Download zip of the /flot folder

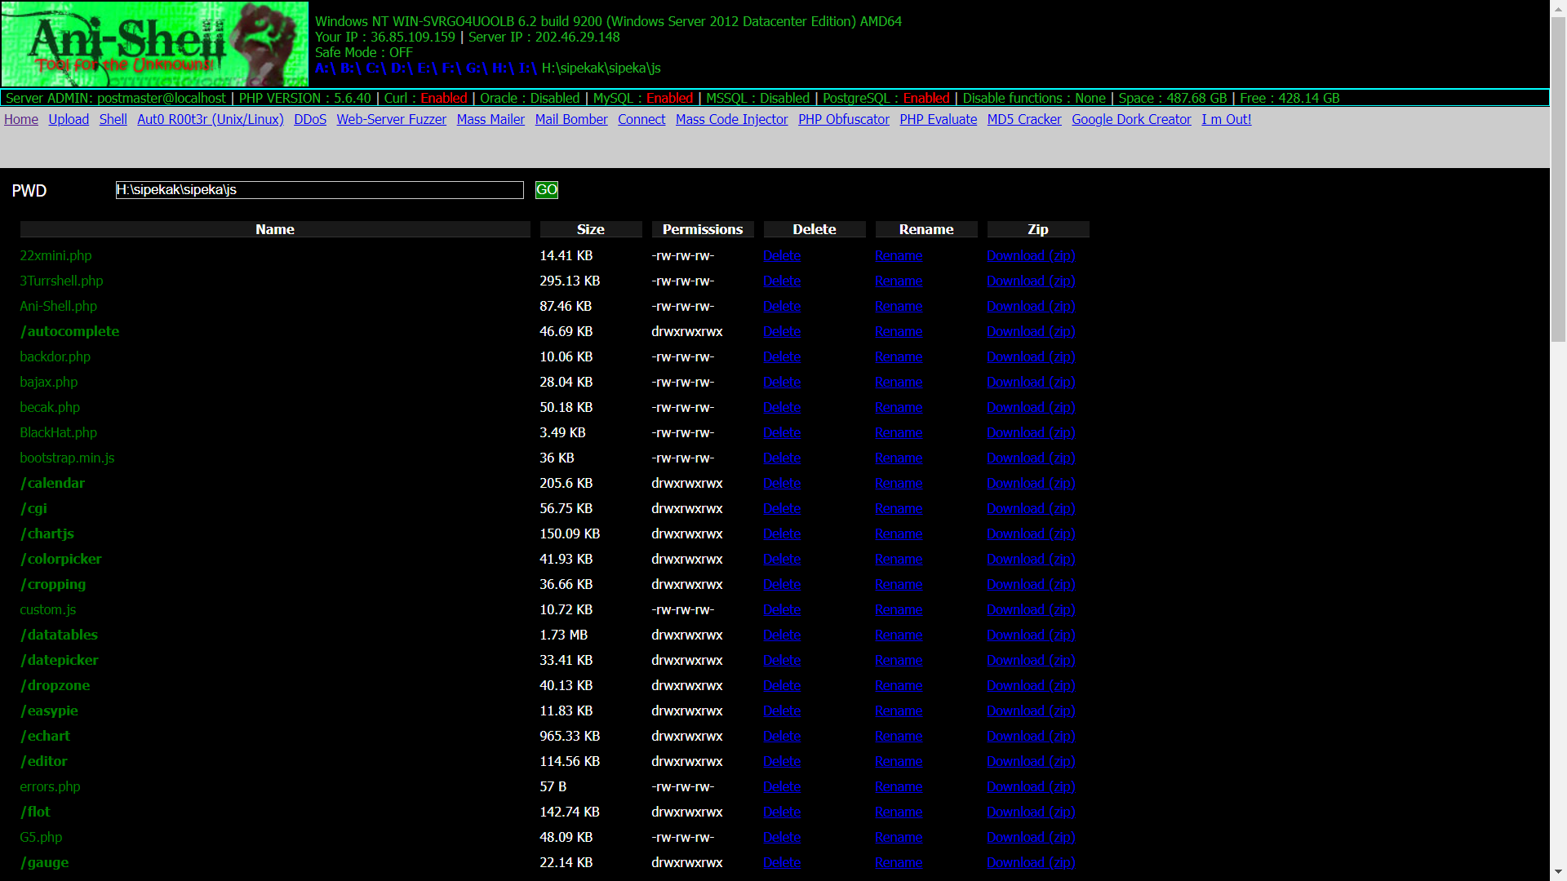click(1031, 812)
